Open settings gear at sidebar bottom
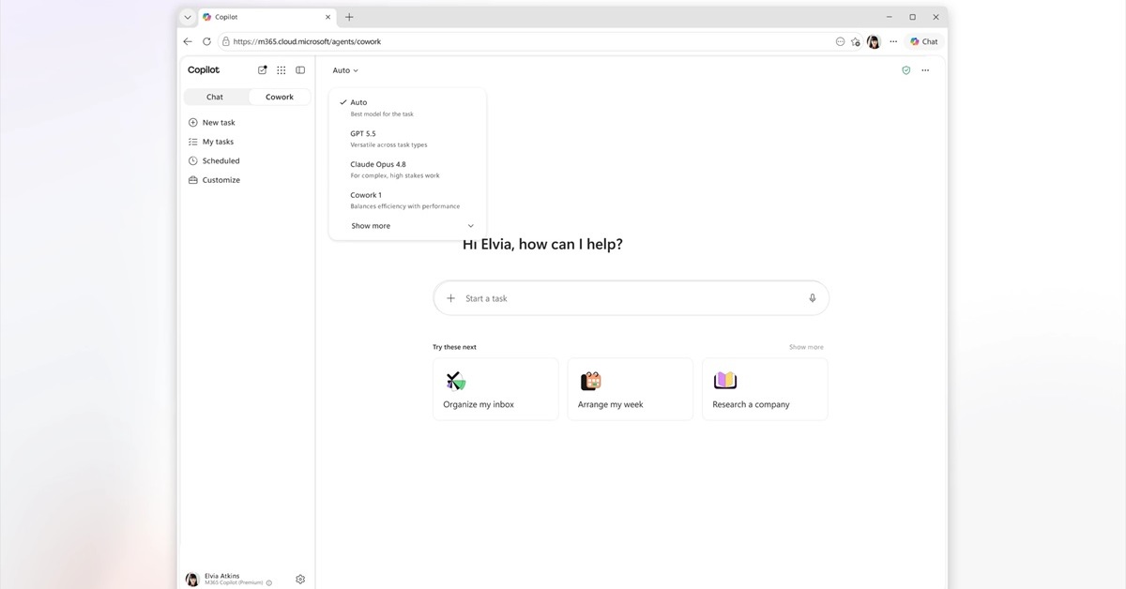 (300, 580)
